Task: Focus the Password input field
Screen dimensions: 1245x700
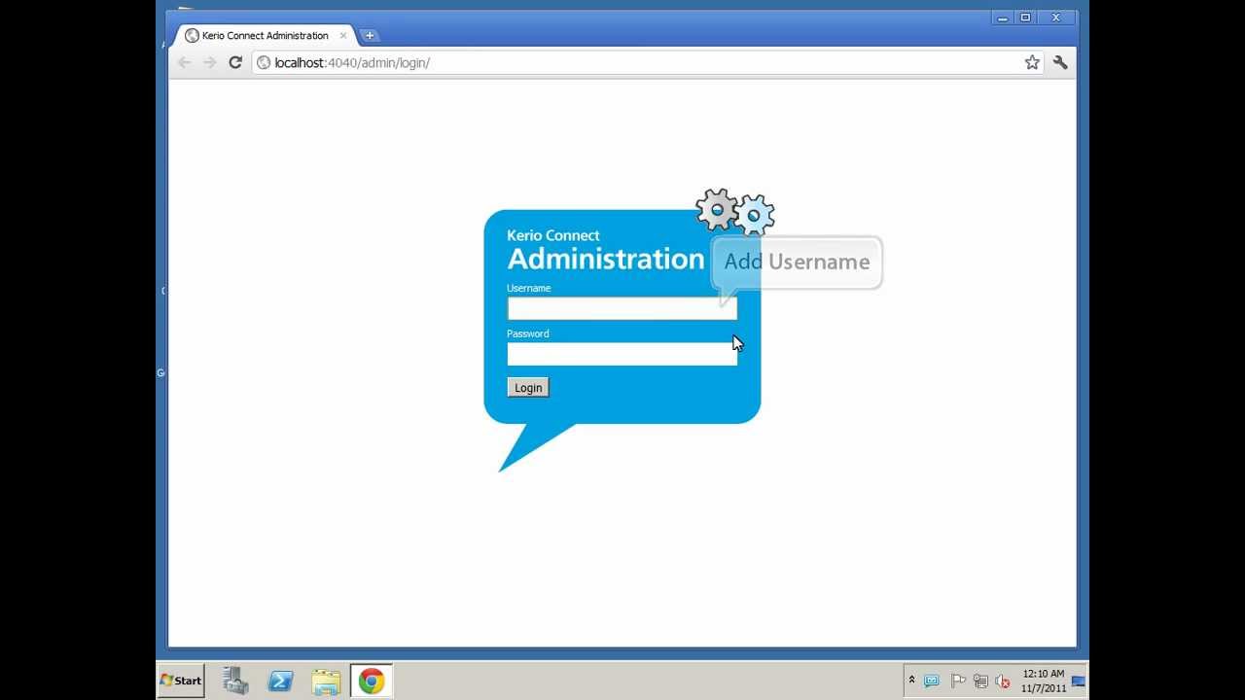Action: pyautogui.click(x=622, y=354)
